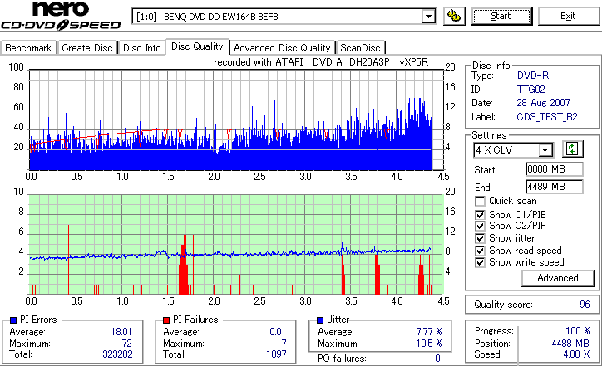Image resolution: width=602 pixels, height=366 pixels.
Task: Click the blue PI Errors legend square
Action: (13, 320)
